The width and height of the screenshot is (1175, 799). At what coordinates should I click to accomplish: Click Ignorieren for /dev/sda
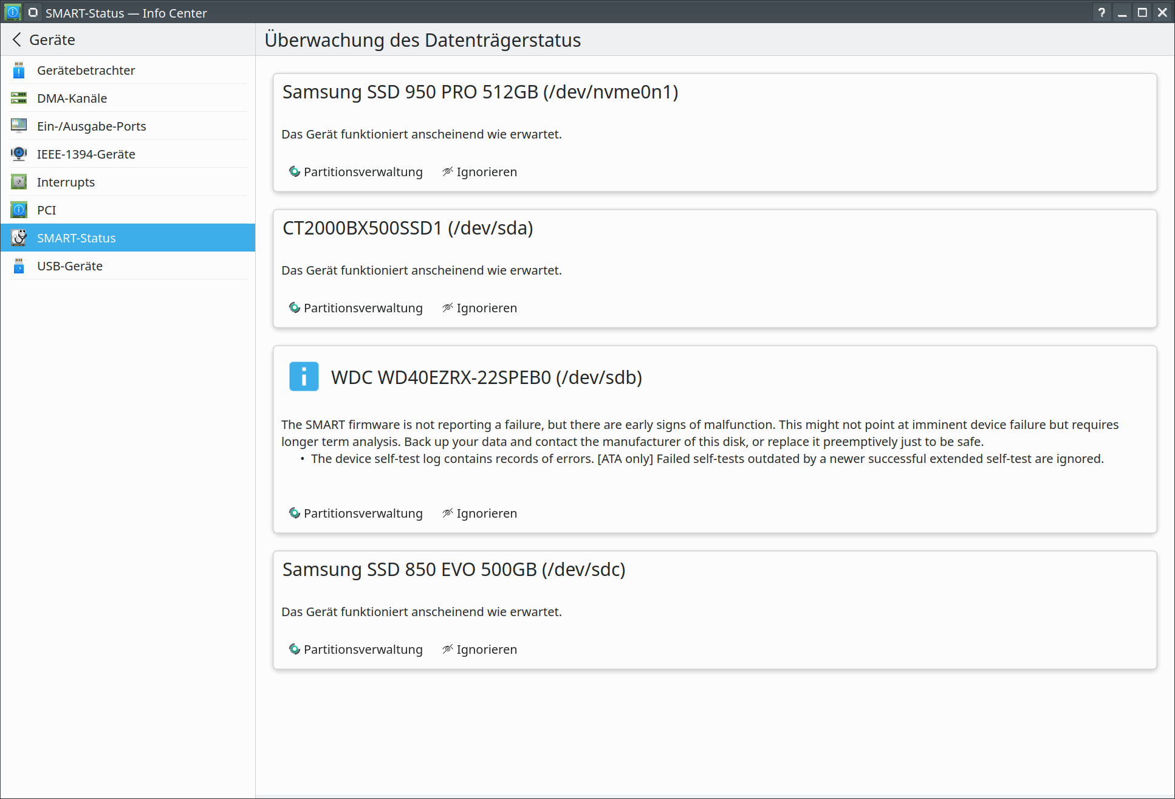[x=480, y=308]
